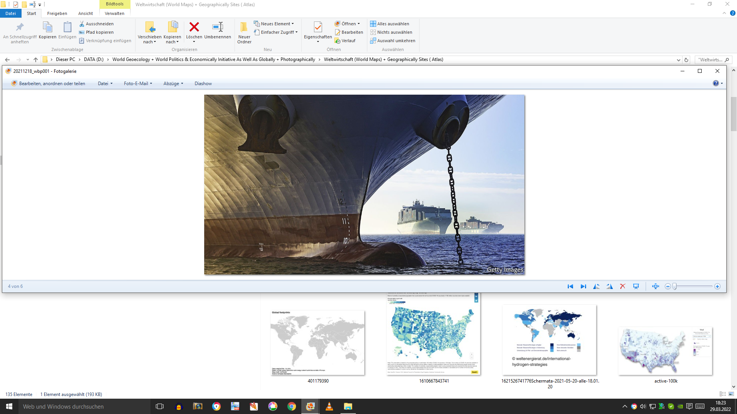Click Umbenennen in ribbon
Viewport: 737px width, 414px height.
(218, 31)
